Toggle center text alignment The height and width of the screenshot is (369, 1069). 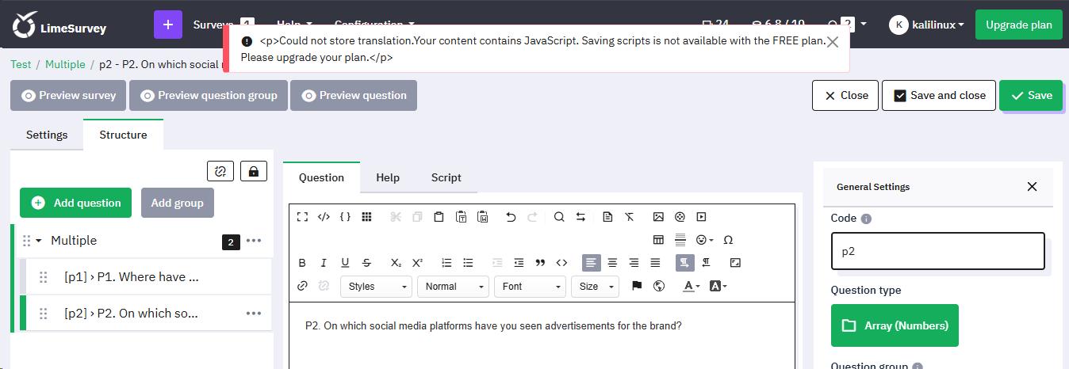tap(612, 263)
